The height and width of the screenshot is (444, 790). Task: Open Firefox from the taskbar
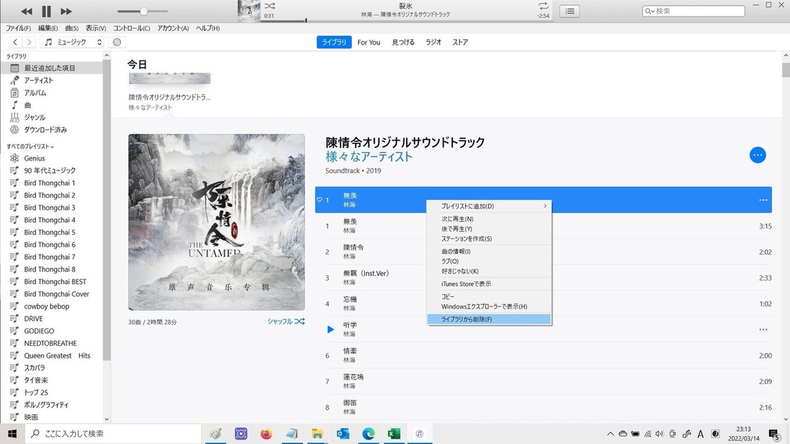click(266, 433)
